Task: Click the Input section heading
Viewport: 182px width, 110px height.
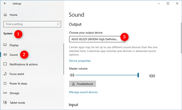Action: click(73, 105)
